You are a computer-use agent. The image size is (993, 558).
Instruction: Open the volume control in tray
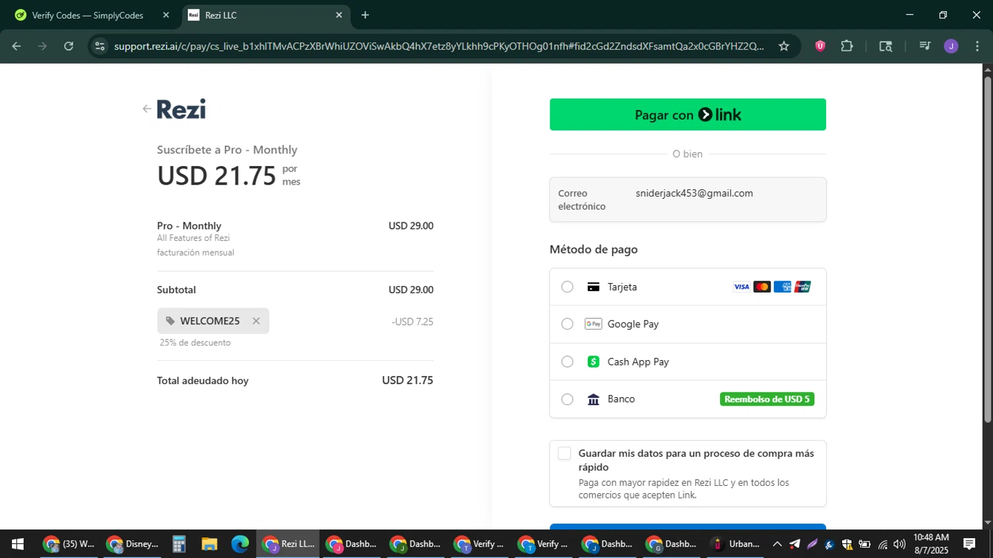pyautogui.click(x=899, y=544)
